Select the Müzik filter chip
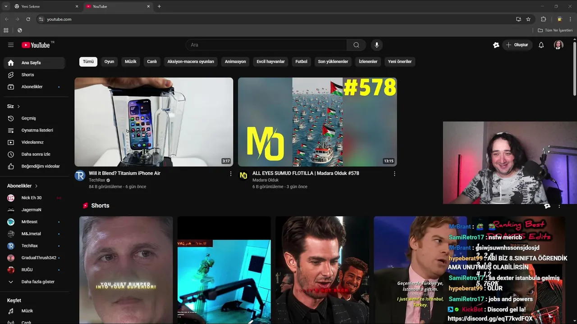This screenshot has height=324, width=577. [x=131, y=62]
